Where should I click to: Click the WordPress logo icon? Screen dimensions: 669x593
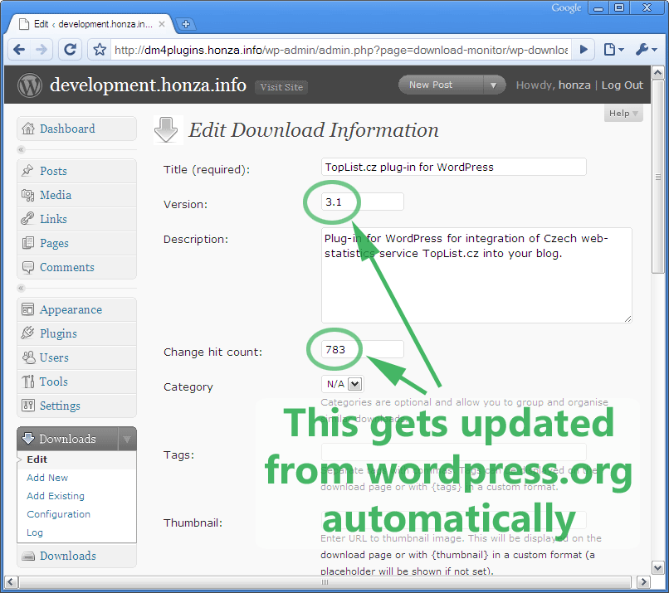(x=30, y=85)
